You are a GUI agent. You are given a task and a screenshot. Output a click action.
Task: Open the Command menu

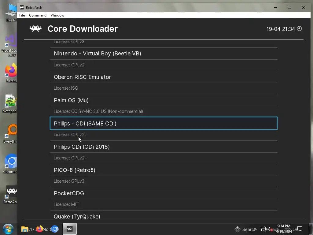click(38, 15)
